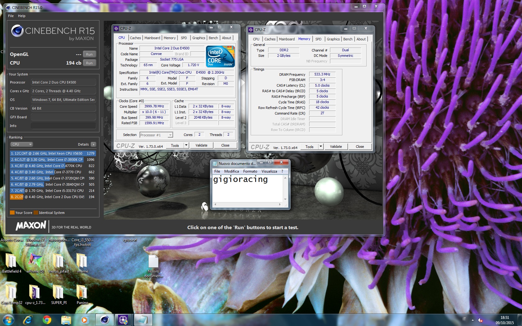Click the Identical System color swatch
522x326 pixels.
tap(36, 213)
